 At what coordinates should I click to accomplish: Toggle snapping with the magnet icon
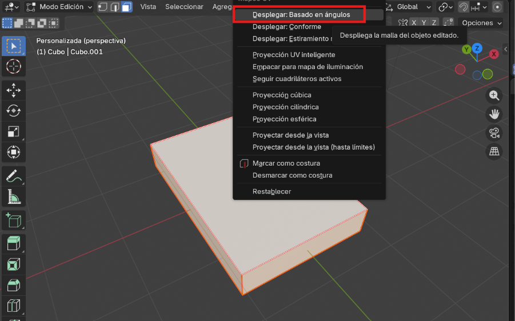point(463,7)
